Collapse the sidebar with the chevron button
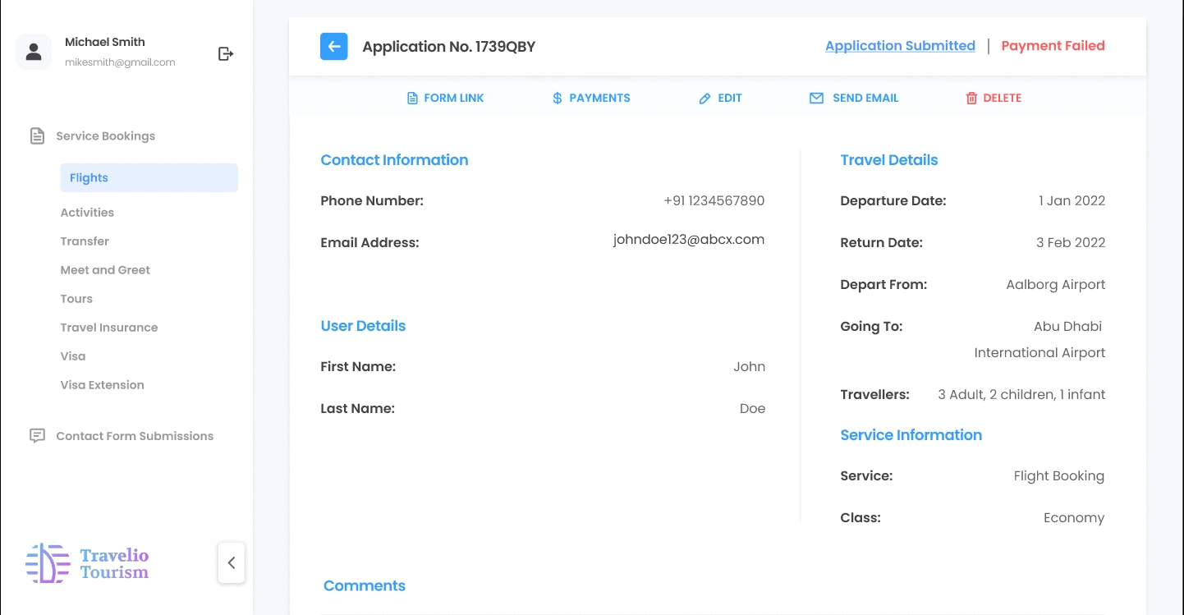The height and width of the screenshot is (615, 1184). [232, 562]
